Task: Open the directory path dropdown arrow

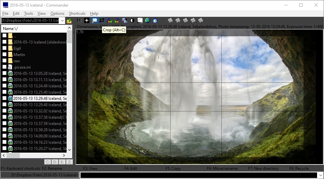Action: point(62,21)
